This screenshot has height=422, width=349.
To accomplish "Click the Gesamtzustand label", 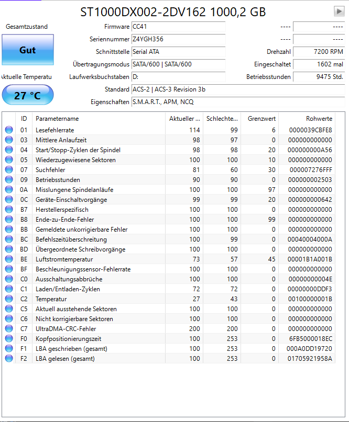I will coord(27,27).
